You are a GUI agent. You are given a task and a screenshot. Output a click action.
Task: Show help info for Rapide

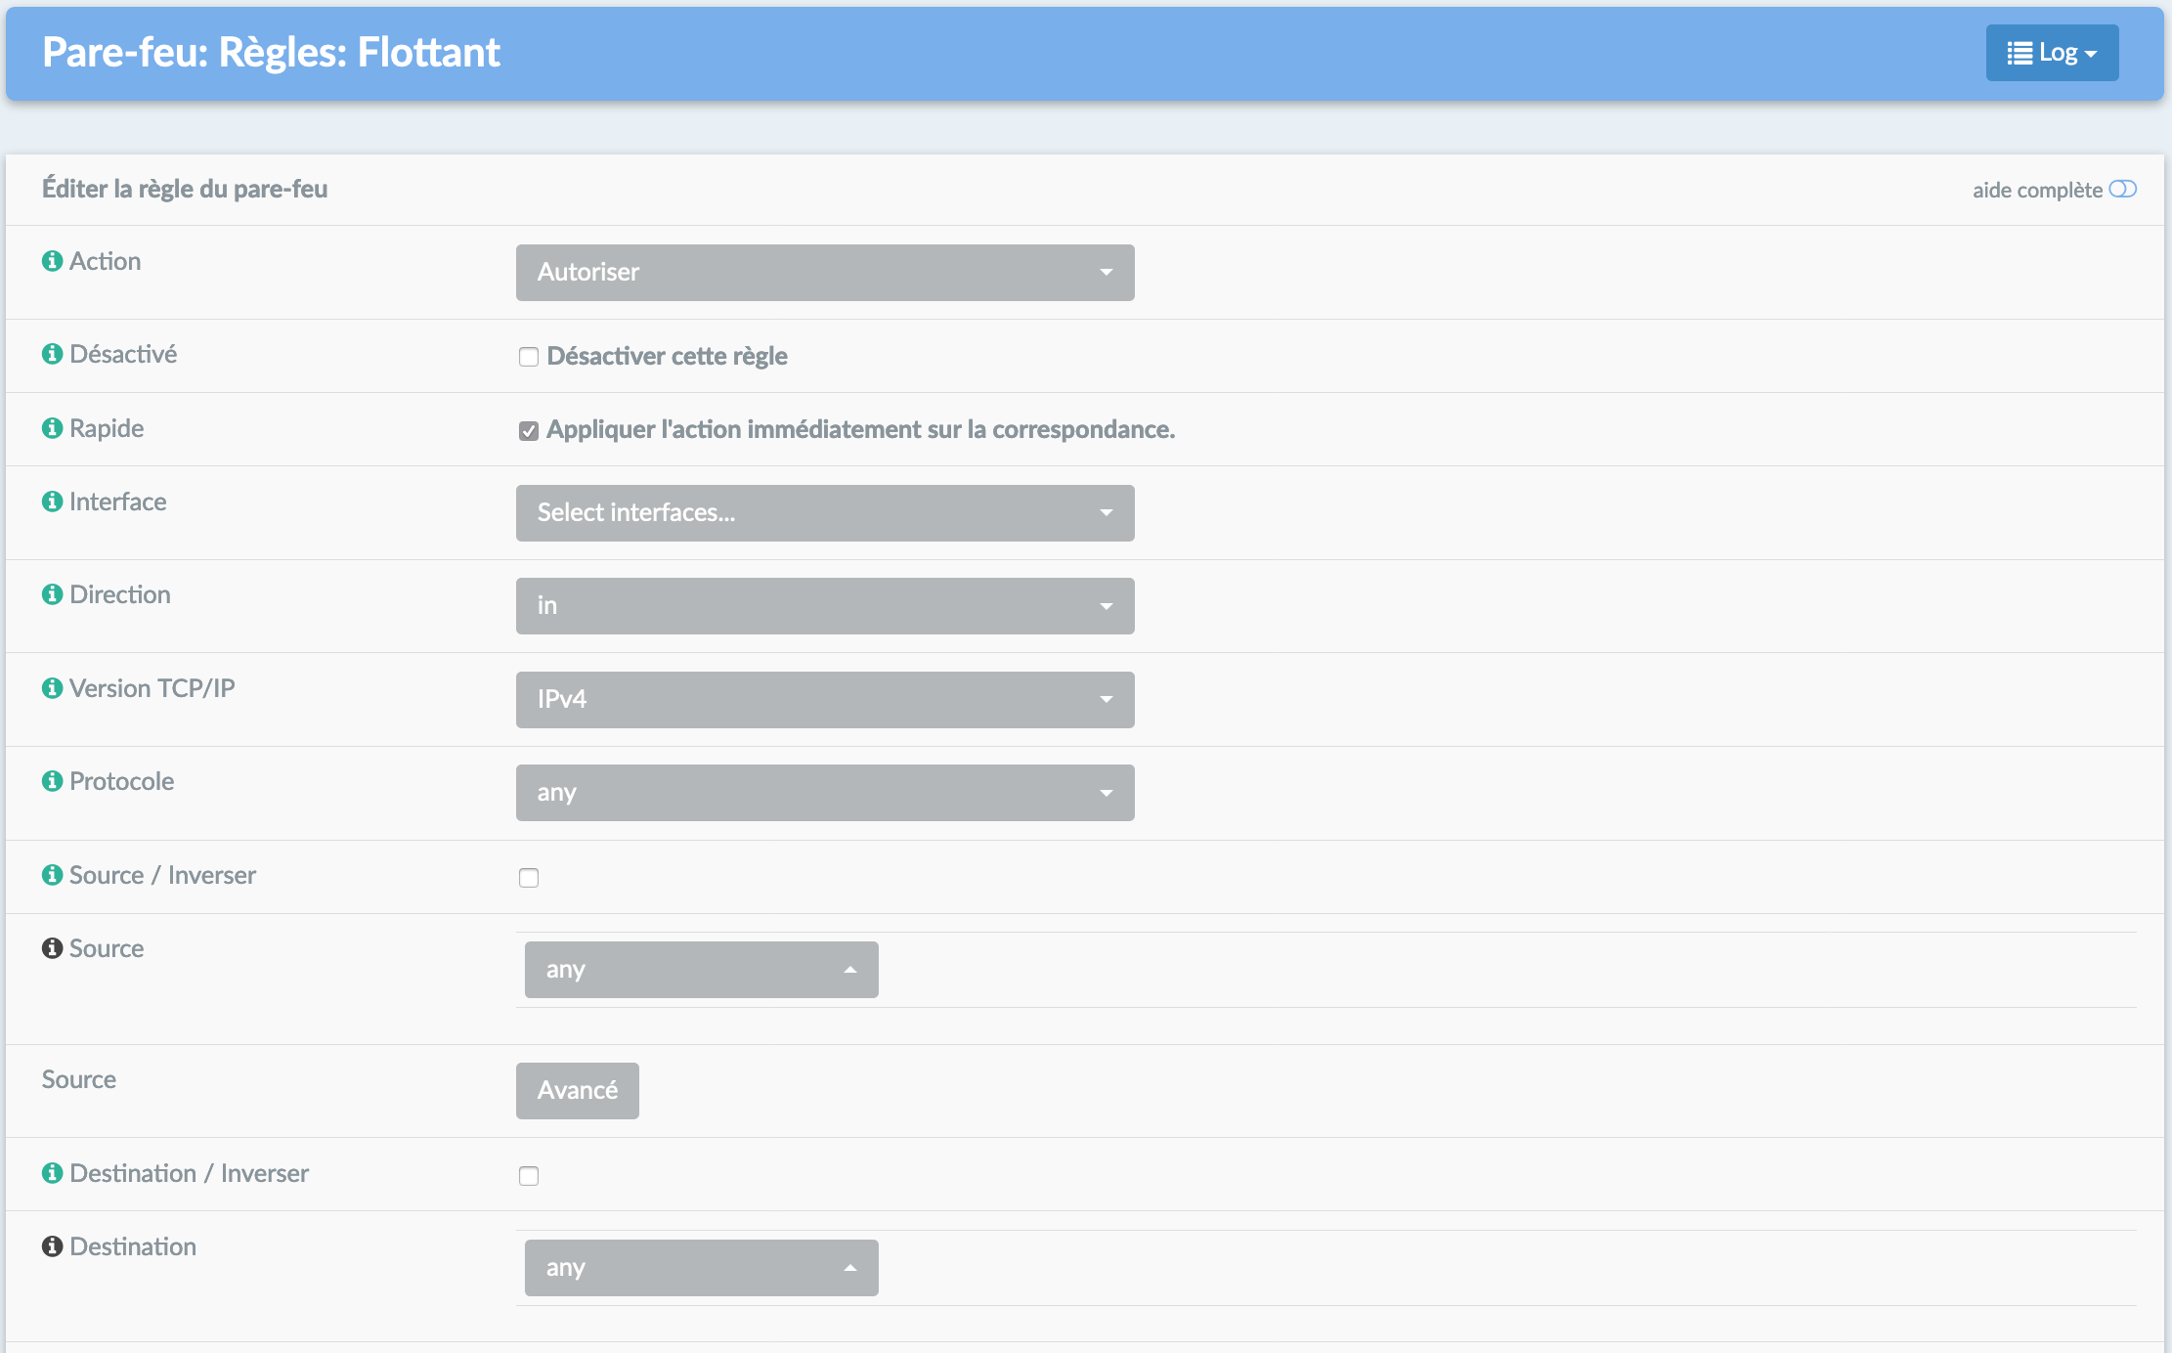[x=53, y=428]
